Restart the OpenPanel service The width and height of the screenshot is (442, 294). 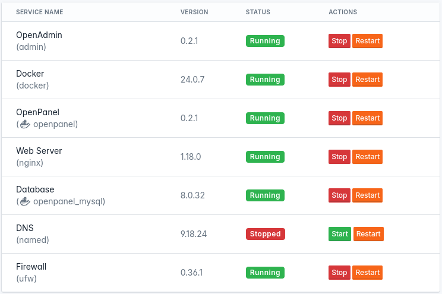point(367,118)
